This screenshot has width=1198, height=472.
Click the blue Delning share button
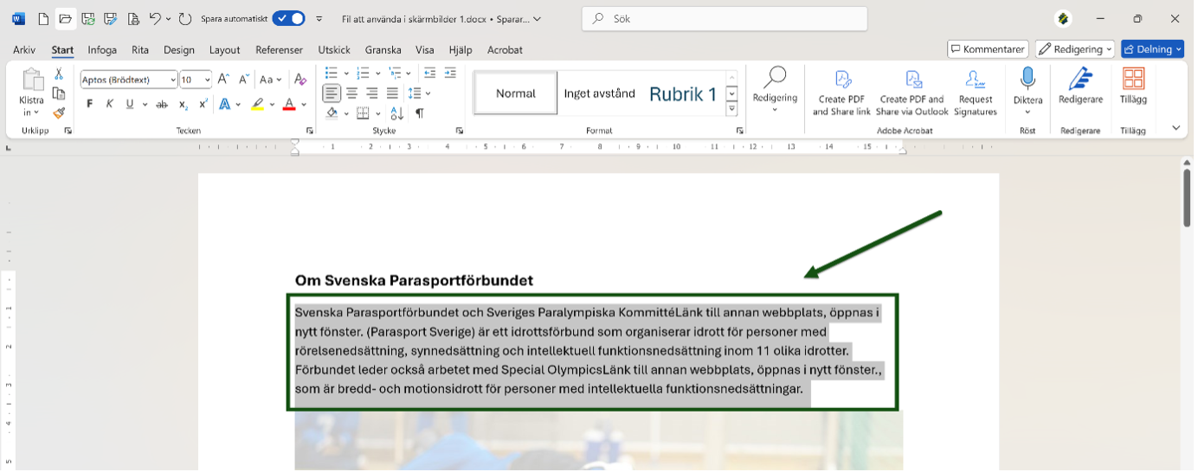[1152, 49]
